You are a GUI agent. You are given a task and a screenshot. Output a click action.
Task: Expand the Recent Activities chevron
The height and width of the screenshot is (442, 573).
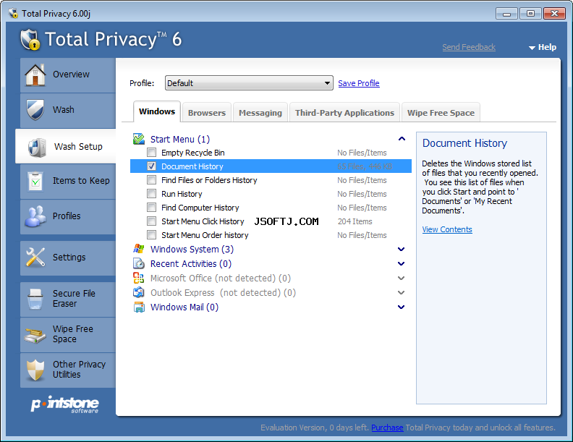(x=401, y=264)
